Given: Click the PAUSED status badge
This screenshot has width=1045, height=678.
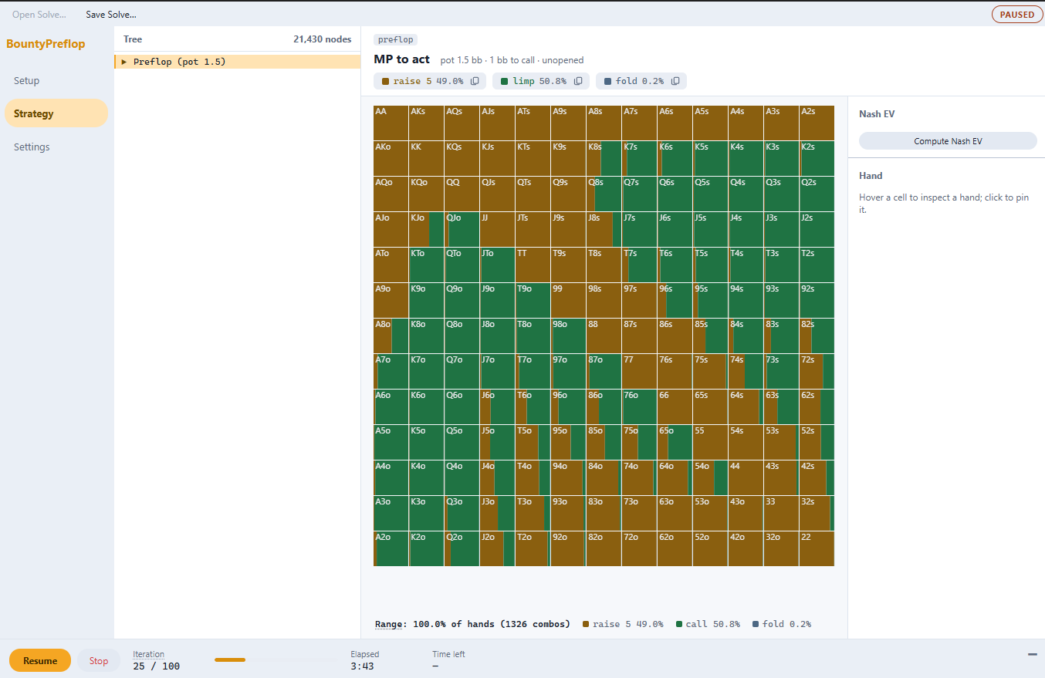Looking at the screenshot, I should 1017,15.
